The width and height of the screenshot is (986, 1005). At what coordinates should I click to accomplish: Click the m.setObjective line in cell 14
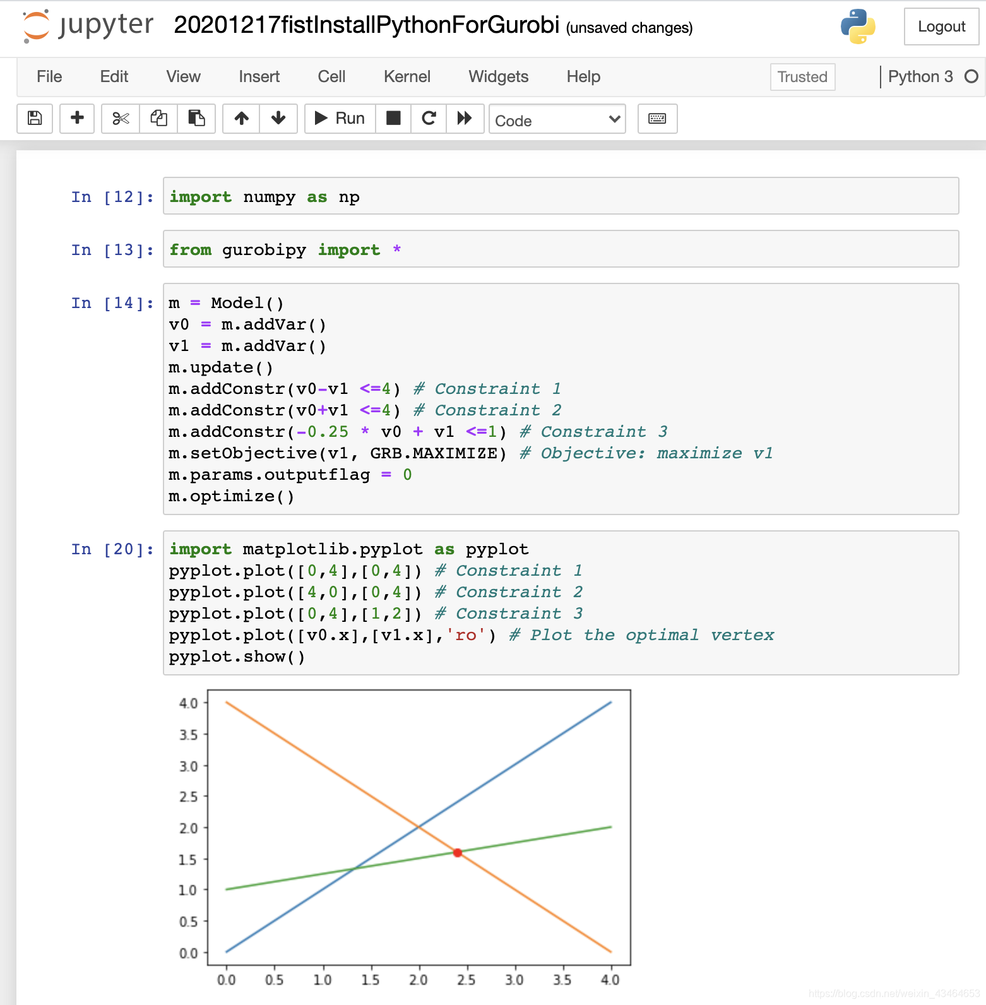pyautogui.click(x=470, y=453)
